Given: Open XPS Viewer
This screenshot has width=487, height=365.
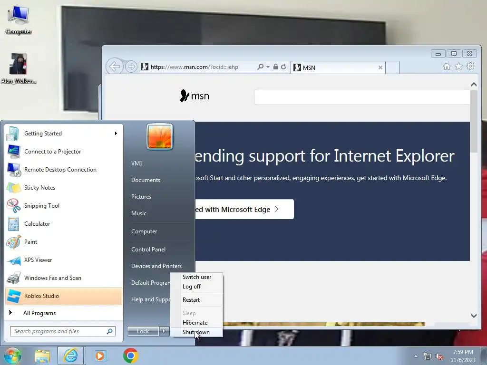Looking at the screenshot, I should 64,260.
